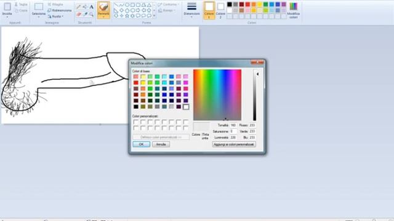Pick green in ribbon palette top row

266,4
